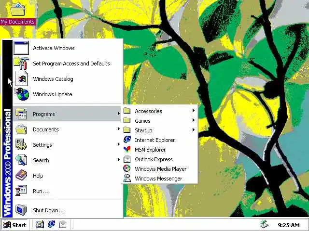Select the Startup label in submenu
Viewport: 309px width, 231px height.
tap(143, 130)
